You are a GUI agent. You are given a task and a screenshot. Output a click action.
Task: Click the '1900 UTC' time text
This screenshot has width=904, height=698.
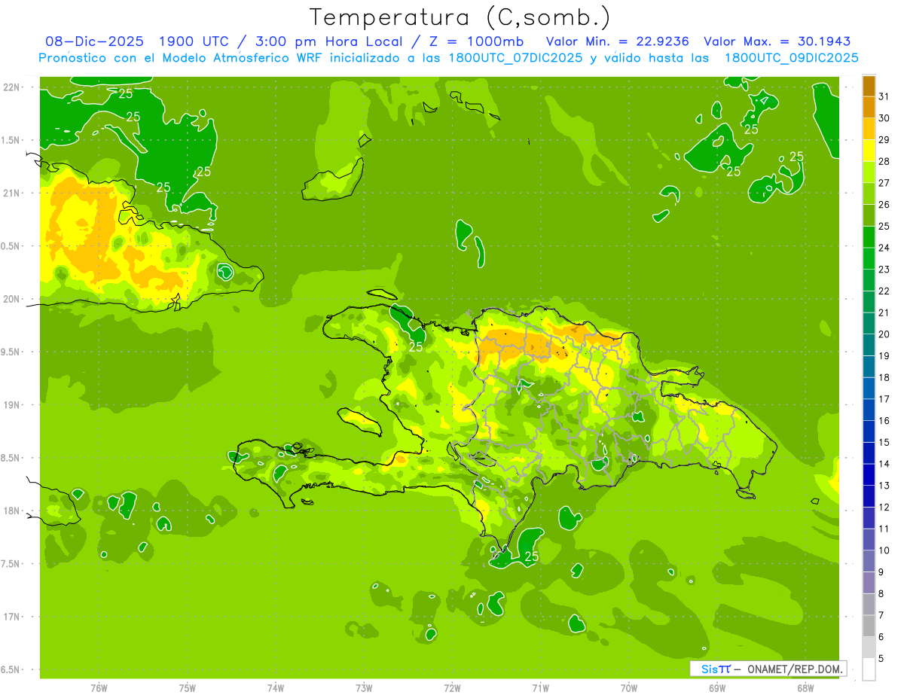point(196,41)
